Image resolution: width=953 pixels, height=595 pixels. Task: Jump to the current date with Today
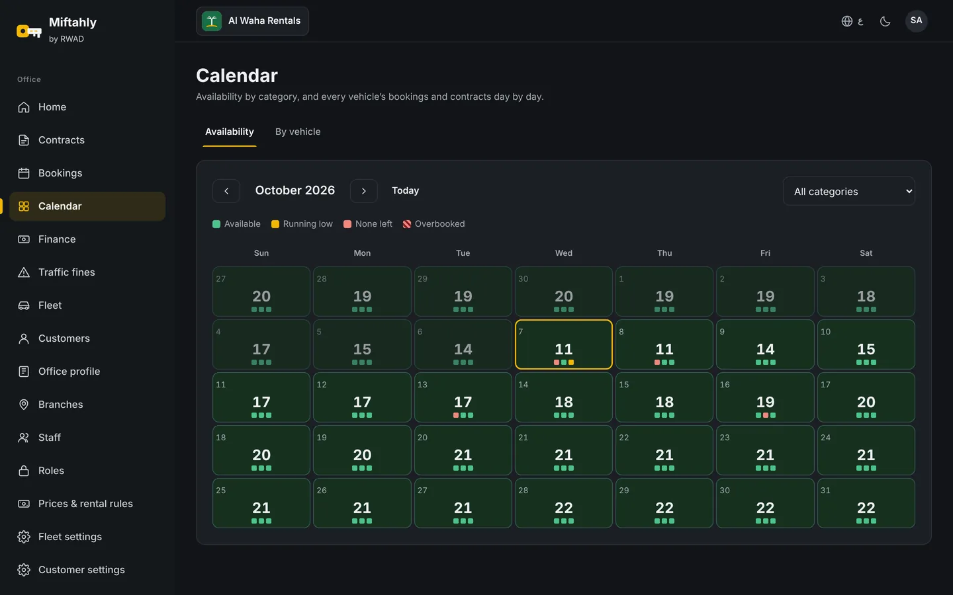tap(406, 191)
